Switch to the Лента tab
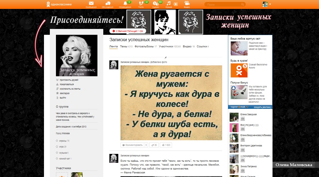Viewport: 319px width, 177px height. [x=114, y=46]
